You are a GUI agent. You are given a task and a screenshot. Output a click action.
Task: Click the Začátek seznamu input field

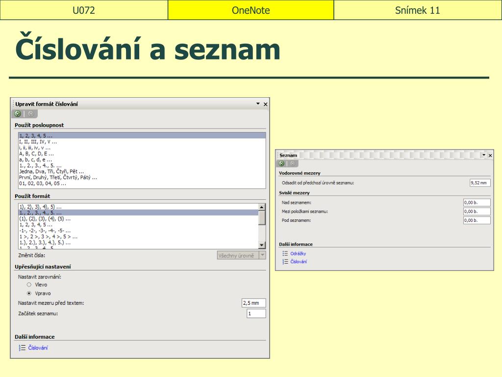click(256, 314)
